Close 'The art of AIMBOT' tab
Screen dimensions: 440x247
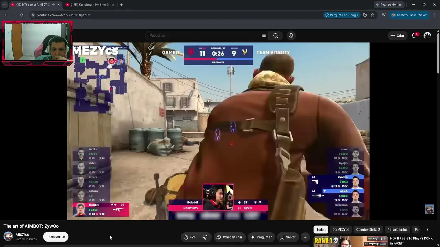pyautogui.click(x=58, y=5)
